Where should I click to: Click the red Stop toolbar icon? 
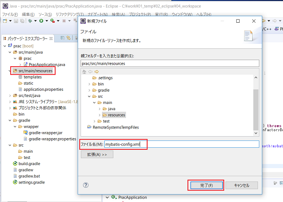64,21
